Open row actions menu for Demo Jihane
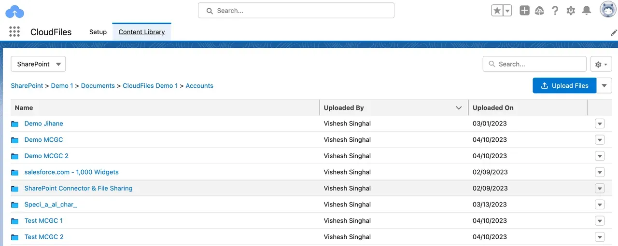 pos(600,124)
